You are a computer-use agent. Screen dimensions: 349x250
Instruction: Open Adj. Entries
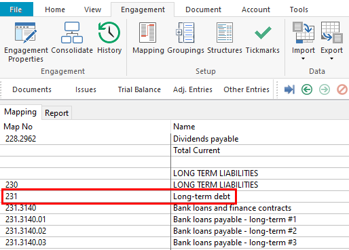[193, 89]
